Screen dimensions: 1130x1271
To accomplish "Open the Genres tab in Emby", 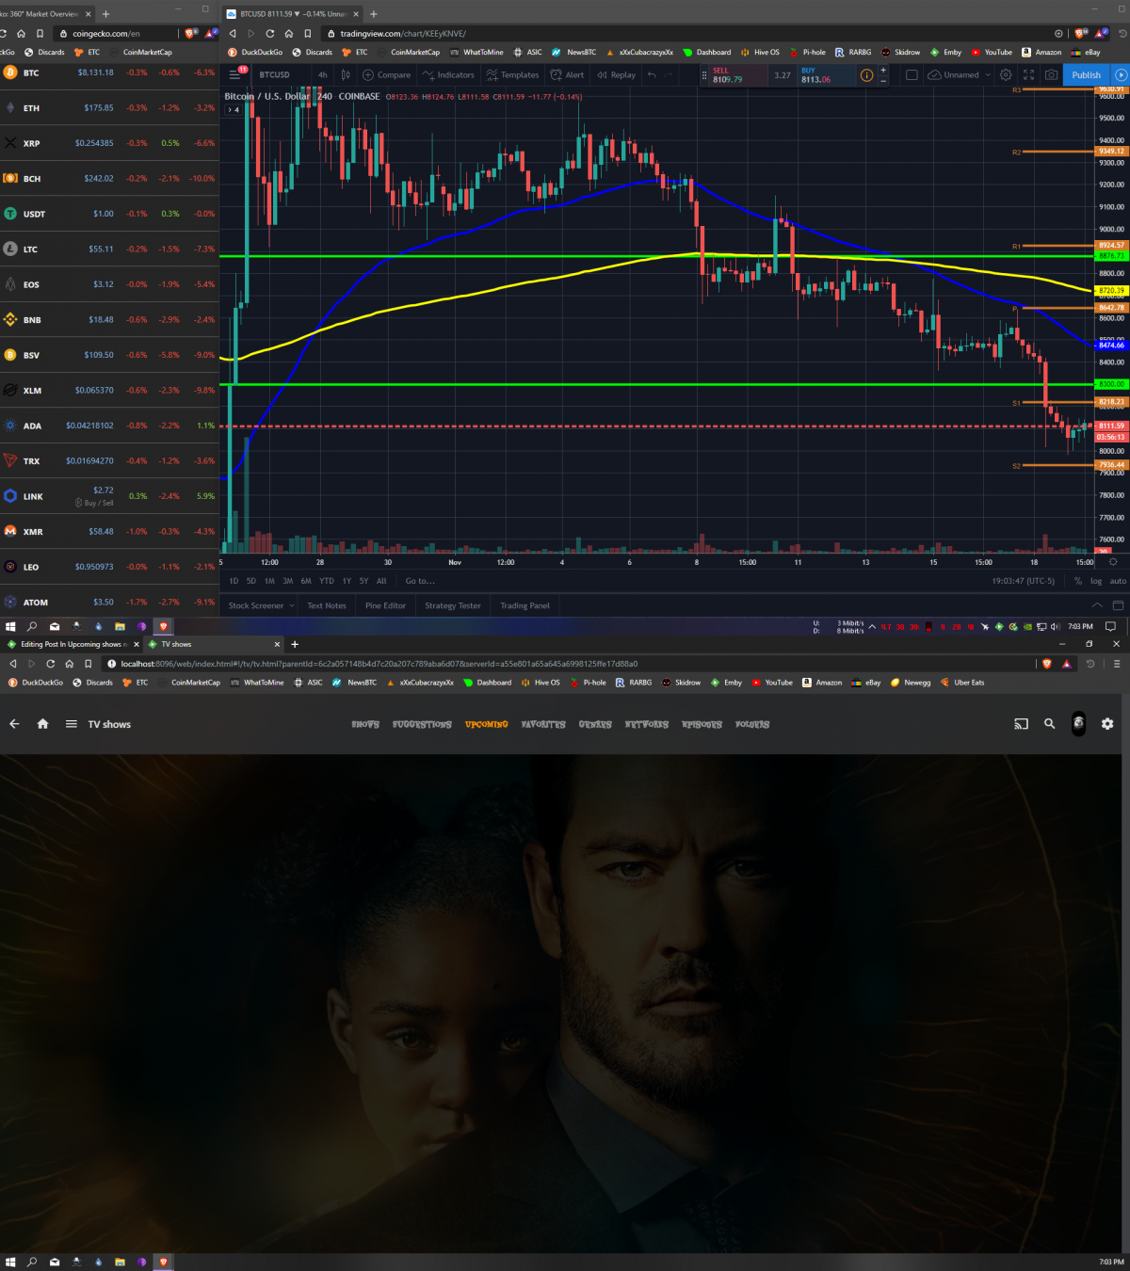I will 595,724.
